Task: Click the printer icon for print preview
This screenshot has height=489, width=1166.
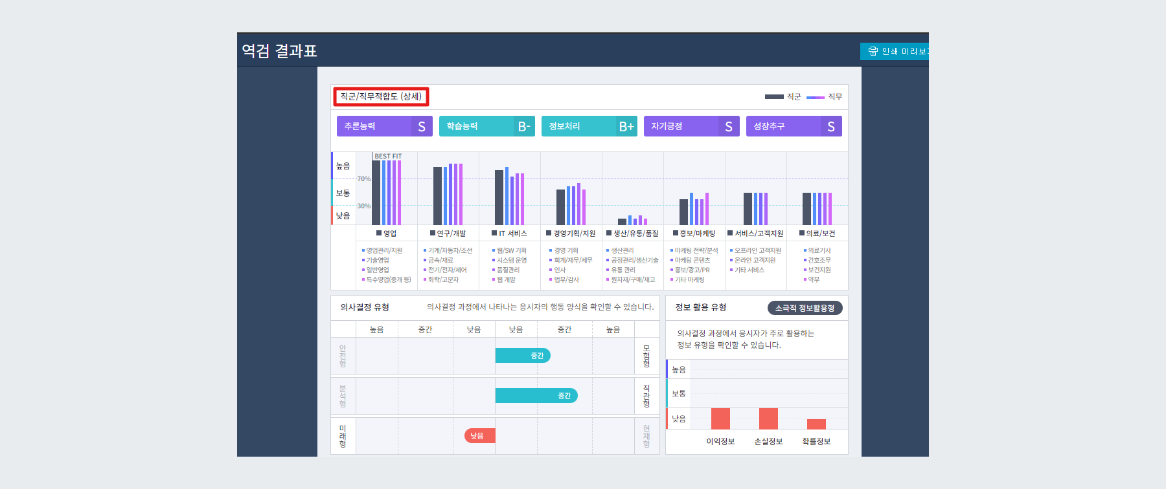Action: tap(873, 51)
